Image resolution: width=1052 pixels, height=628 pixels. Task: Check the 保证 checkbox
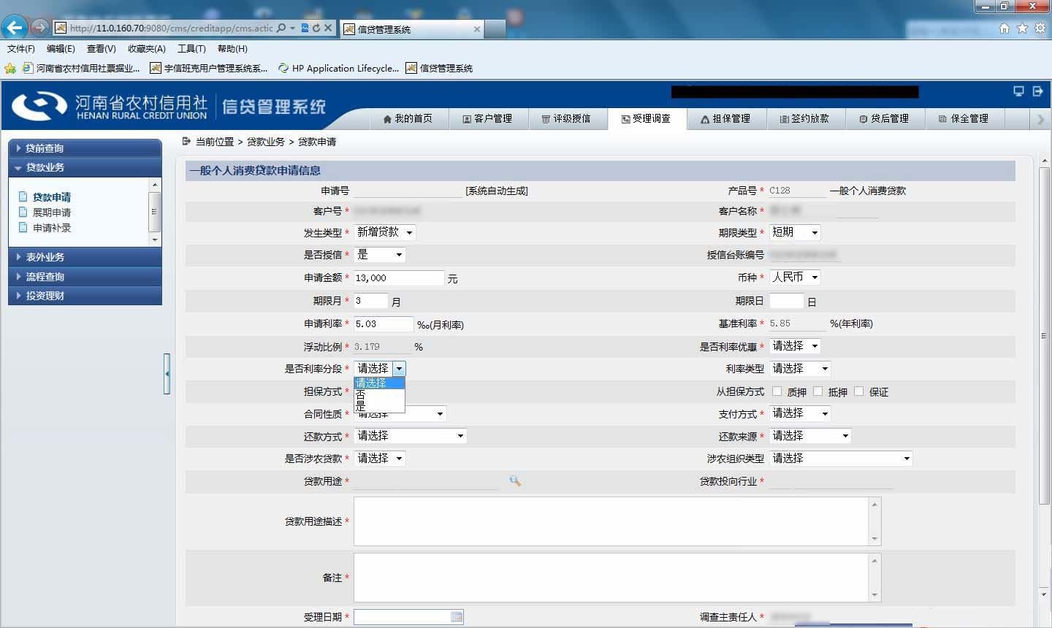click(859, 391)
